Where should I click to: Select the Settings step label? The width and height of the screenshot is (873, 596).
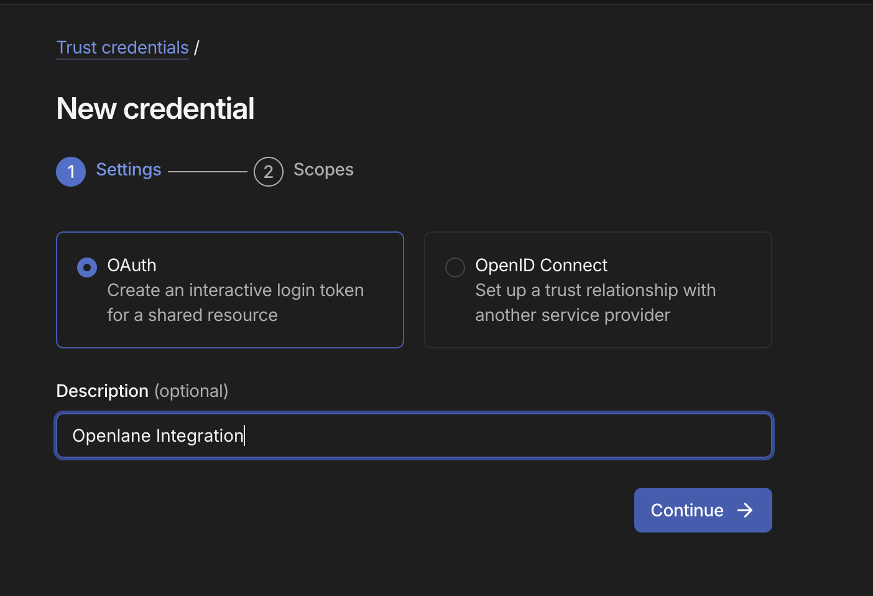pyautogui.click(x=129, y=170)
